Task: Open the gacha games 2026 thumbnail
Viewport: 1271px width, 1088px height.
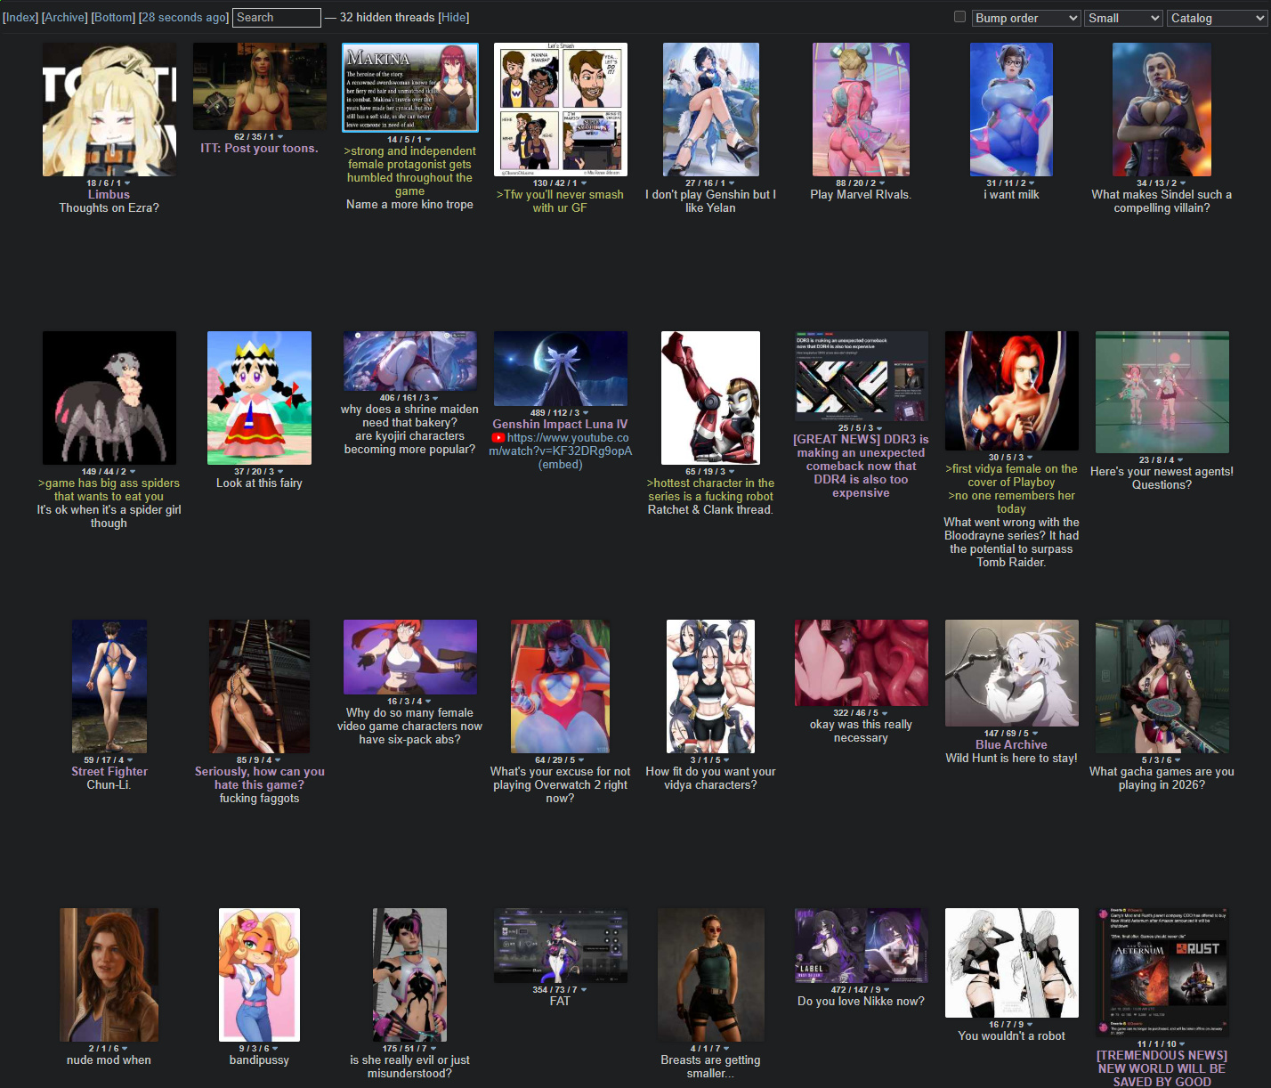Action: pyautogui.click(x=1162, y=686)
